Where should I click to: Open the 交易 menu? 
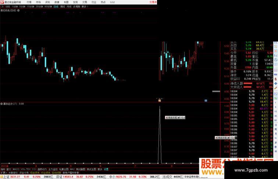click(85, 2)
